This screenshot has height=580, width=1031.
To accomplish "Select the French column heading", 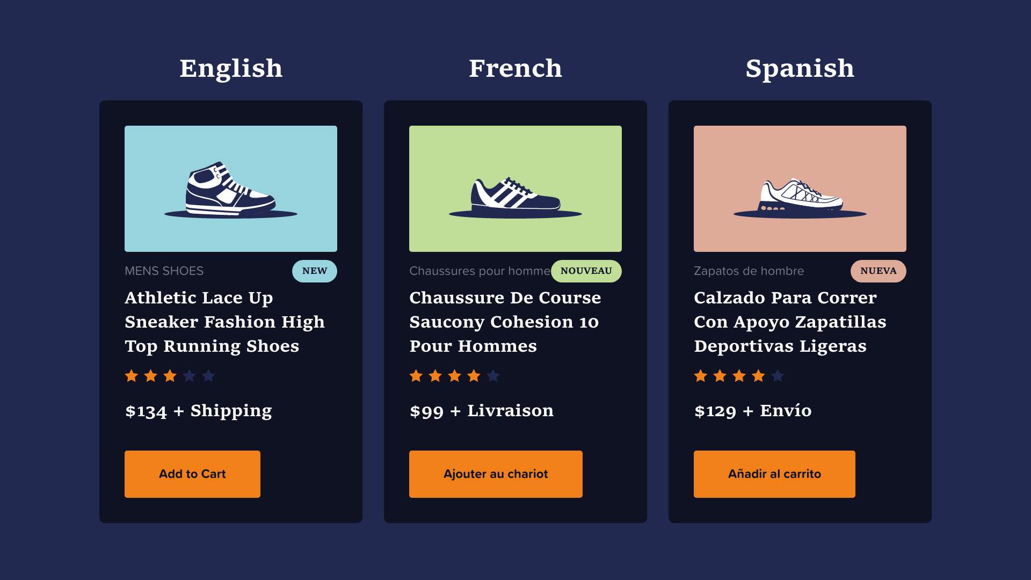I will pyautogui.click(x=515, y=68).
